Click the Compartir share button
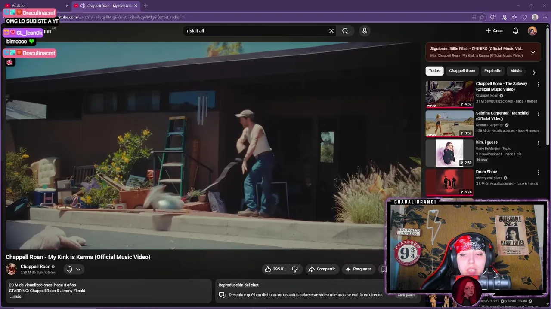Viewport: 551px width, 309px height. click(322, 269)
